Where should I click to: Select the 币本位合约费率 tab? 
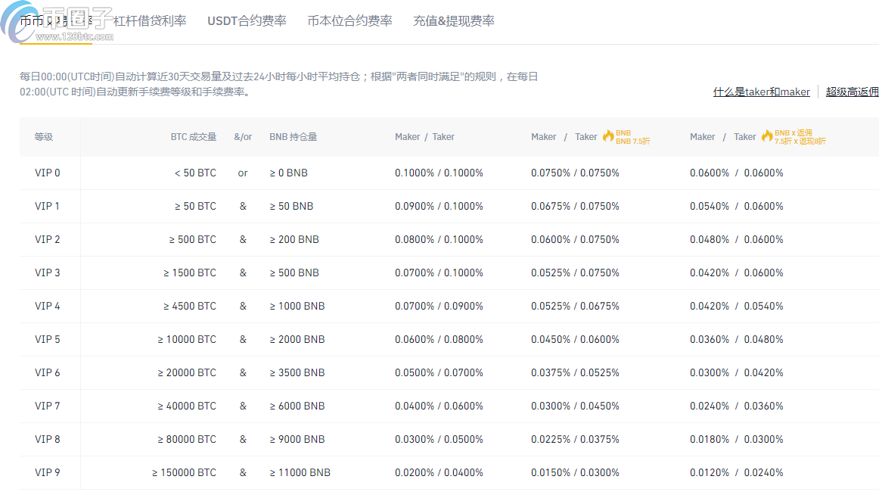tap(349, 21)
